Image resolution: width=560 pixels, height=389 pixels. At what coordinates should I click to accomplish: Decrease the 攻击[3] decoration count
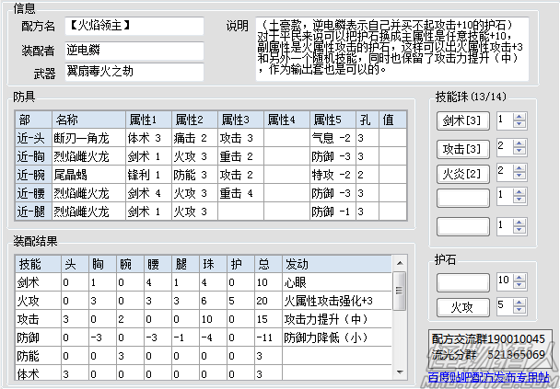click(x=519, y=151)
